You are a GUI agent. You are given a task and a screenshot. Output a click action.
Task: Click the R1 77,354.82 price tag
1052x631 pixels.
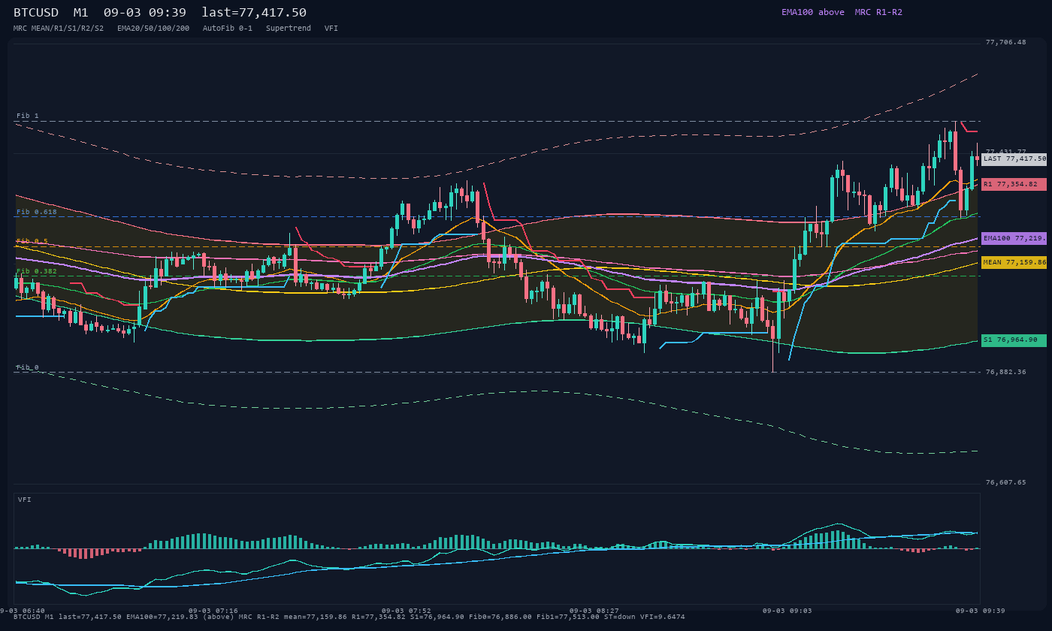pos(1014,184)
